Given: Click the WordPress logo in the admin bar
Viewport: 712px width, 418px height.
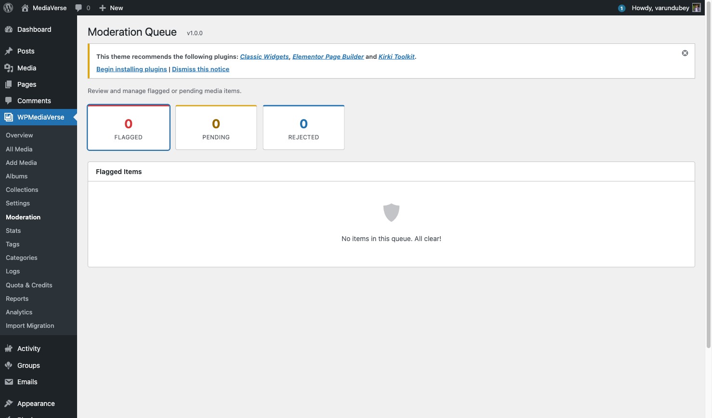Looking at the screenshot, I should click(8, 8).
